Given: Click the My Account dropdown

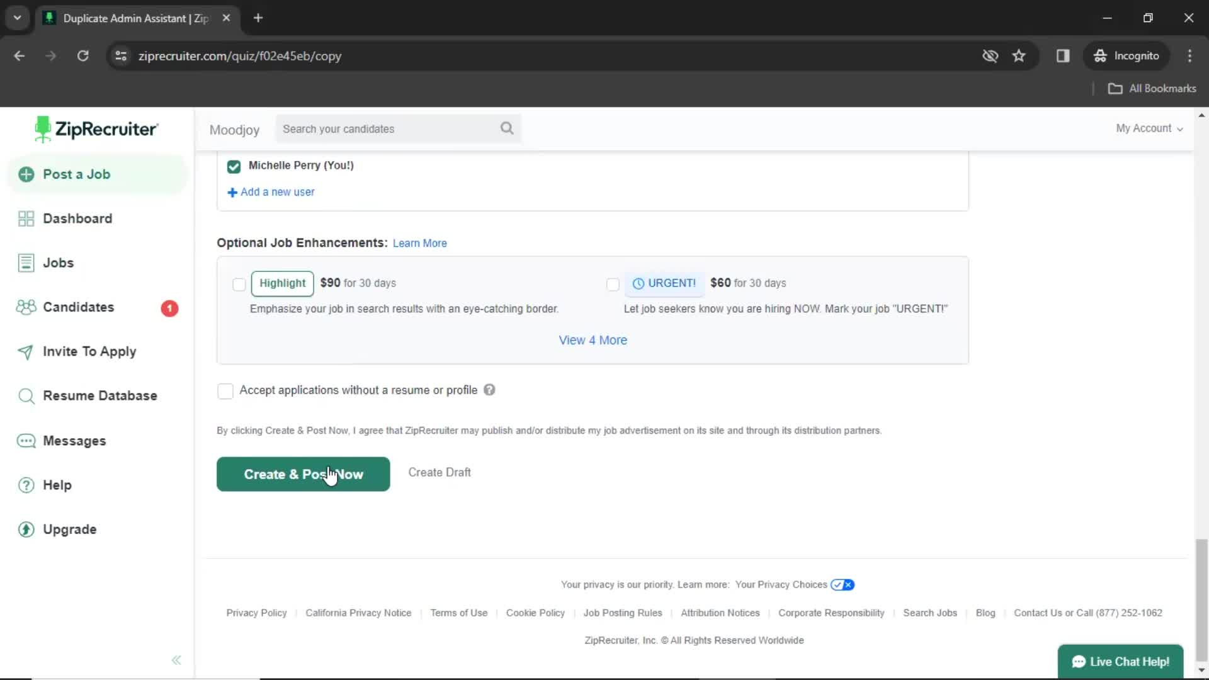Looking at the screenshot, I should [1149, 128].
